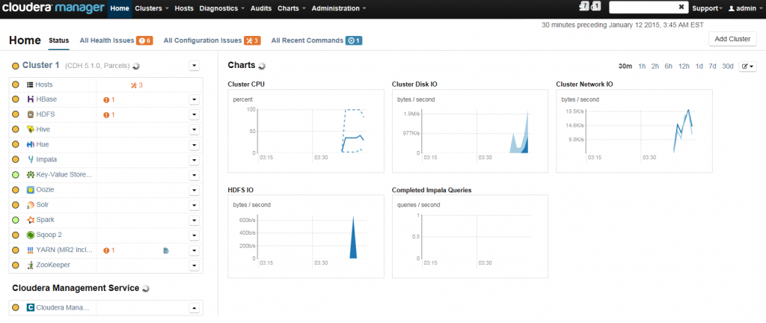View All Recent Commands

click(x=316, y=40)
